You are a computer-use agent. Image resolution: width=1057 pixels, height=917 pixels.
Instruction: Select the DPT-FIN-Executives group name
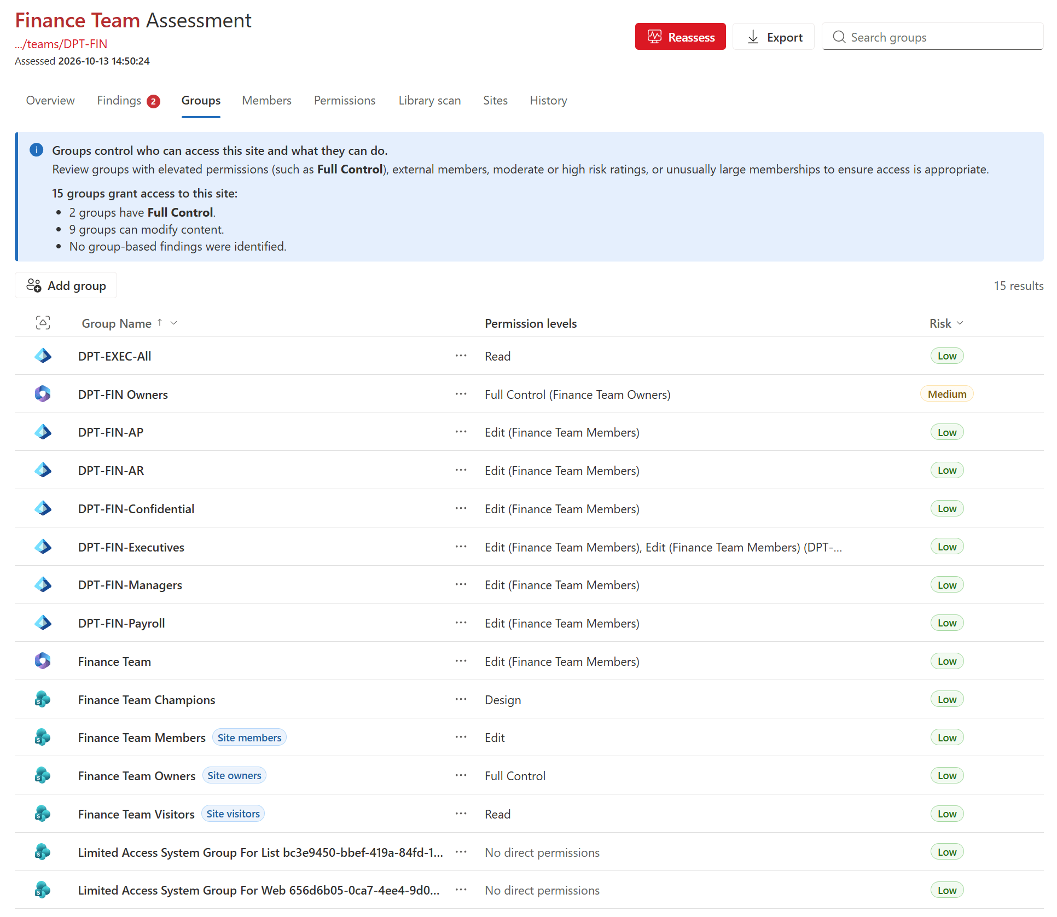[x=131, y=547]
